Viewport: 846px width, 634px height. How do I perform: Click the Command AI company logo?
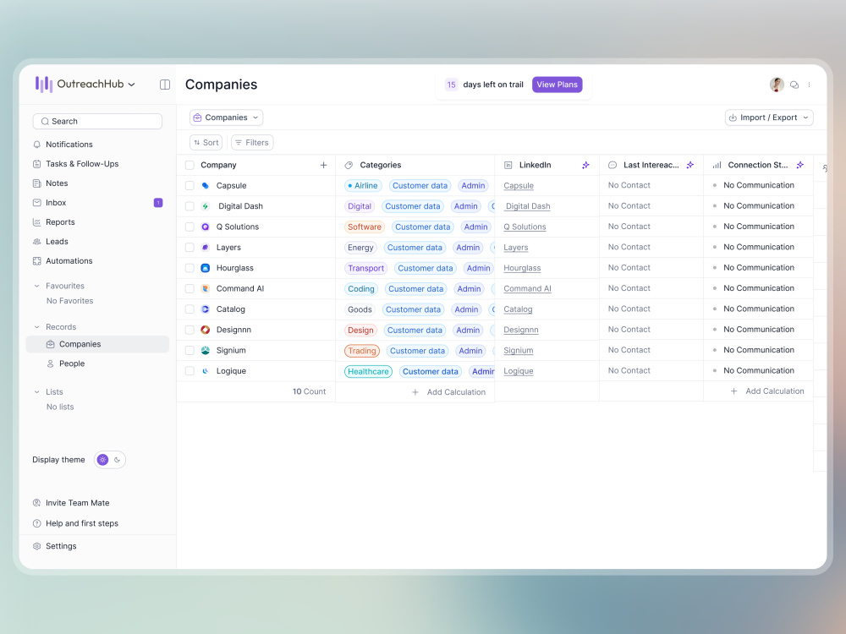pyautogui.click(x=205, y=288)
